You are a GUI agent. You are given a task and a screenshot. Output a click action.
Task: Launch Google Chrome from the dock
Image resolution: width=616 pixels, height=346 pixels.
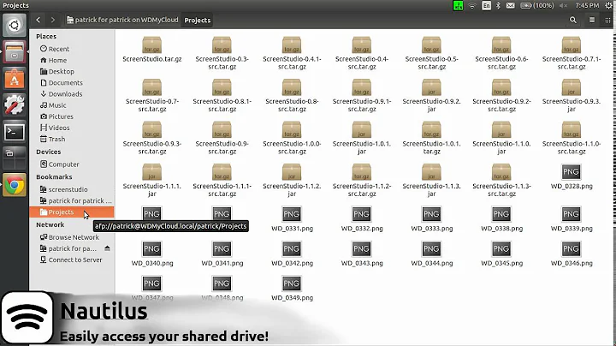(x=15, y=185)
